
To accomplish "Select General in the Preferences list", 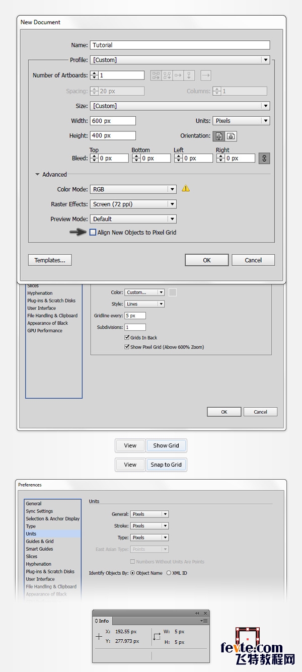I will click(x=34, y=503).
